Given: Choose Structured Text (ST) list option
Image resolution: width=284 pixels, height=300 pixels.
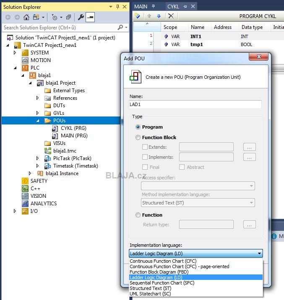Looking at the screenshot, I should click(196, 288).
